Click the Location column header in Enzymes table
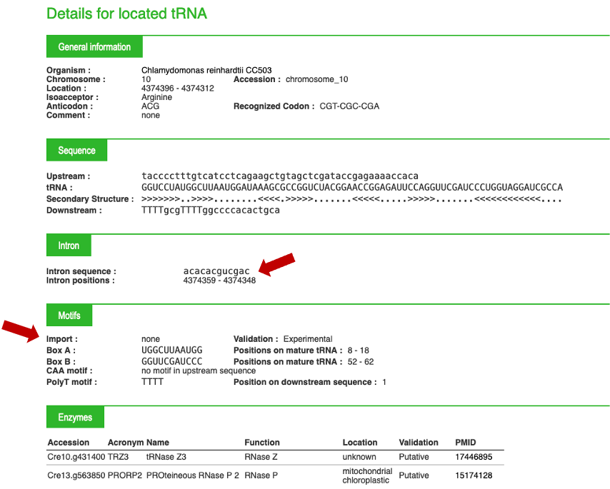This screenshot has width=610, height=489. pos(360,443)
